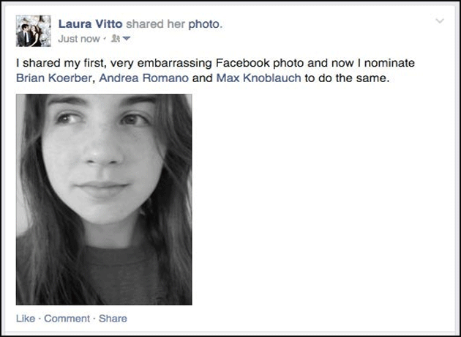The height and width of the screenshot is (337, 461).
Task: Go to Max Knoblauch's tagged profile
Action: click(x=258, y=78)
